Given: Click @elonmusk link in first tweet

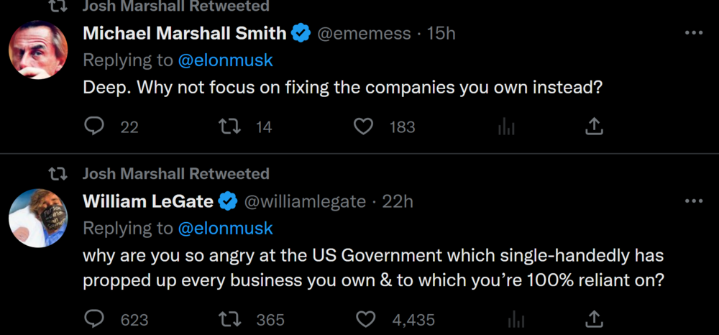Looking at the screenshot, I should click(225, 60).
